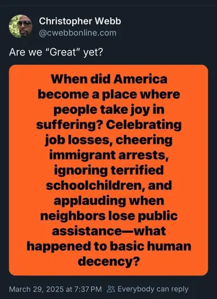Image resolution: width=217 pixels, height=299 pixels.
Task: Click the "neighbors lose public" line
Action: click(109, 216)
